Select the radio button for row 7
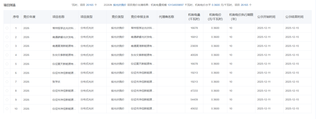The image size is (316, 119). pos(7,82)
